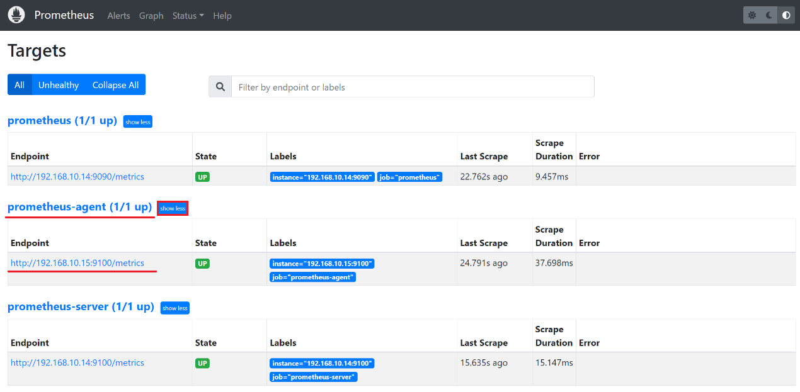This screenshot has height=392, width=800.
Task: Collapse prometheus job with show less
Action: tap(137, 121)
